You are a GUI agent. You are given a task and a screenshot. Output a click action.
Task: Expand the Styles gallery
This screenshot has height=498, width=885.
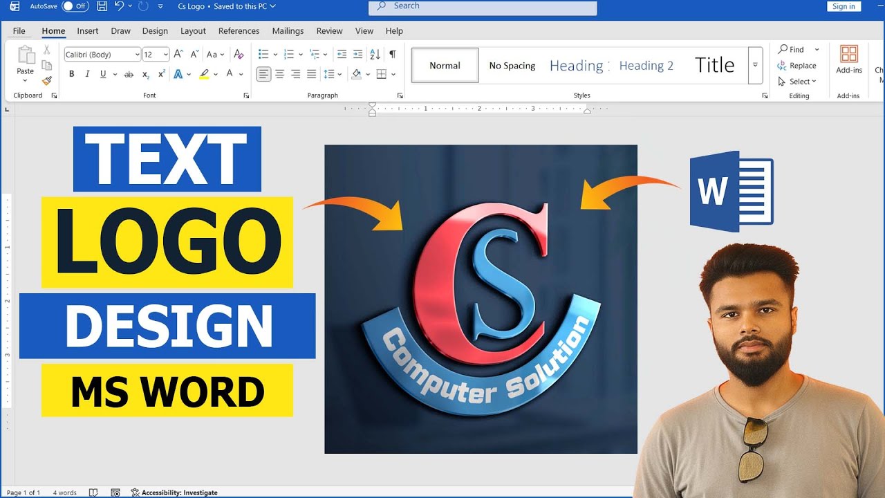[x=755, y=65]
